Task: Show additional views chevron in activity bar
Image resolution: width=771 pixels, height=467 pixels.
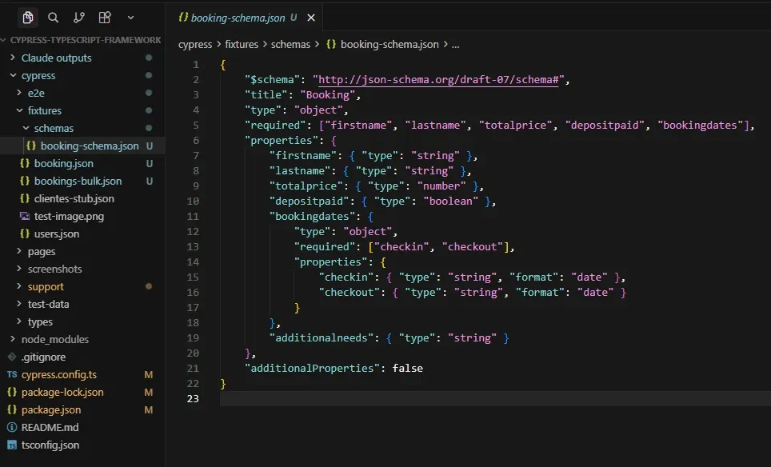Action: click(131, 18)
